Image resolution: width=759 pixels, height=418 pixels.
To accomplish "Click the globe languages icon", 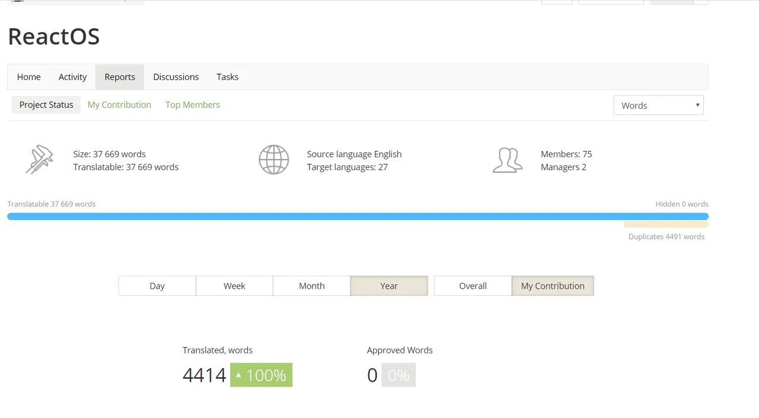I will click(x=274, y=160).
